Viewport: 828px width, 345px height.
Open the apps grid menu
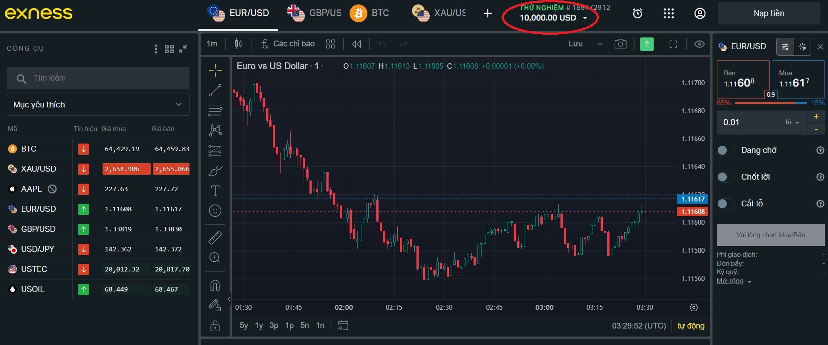point(668,13)
